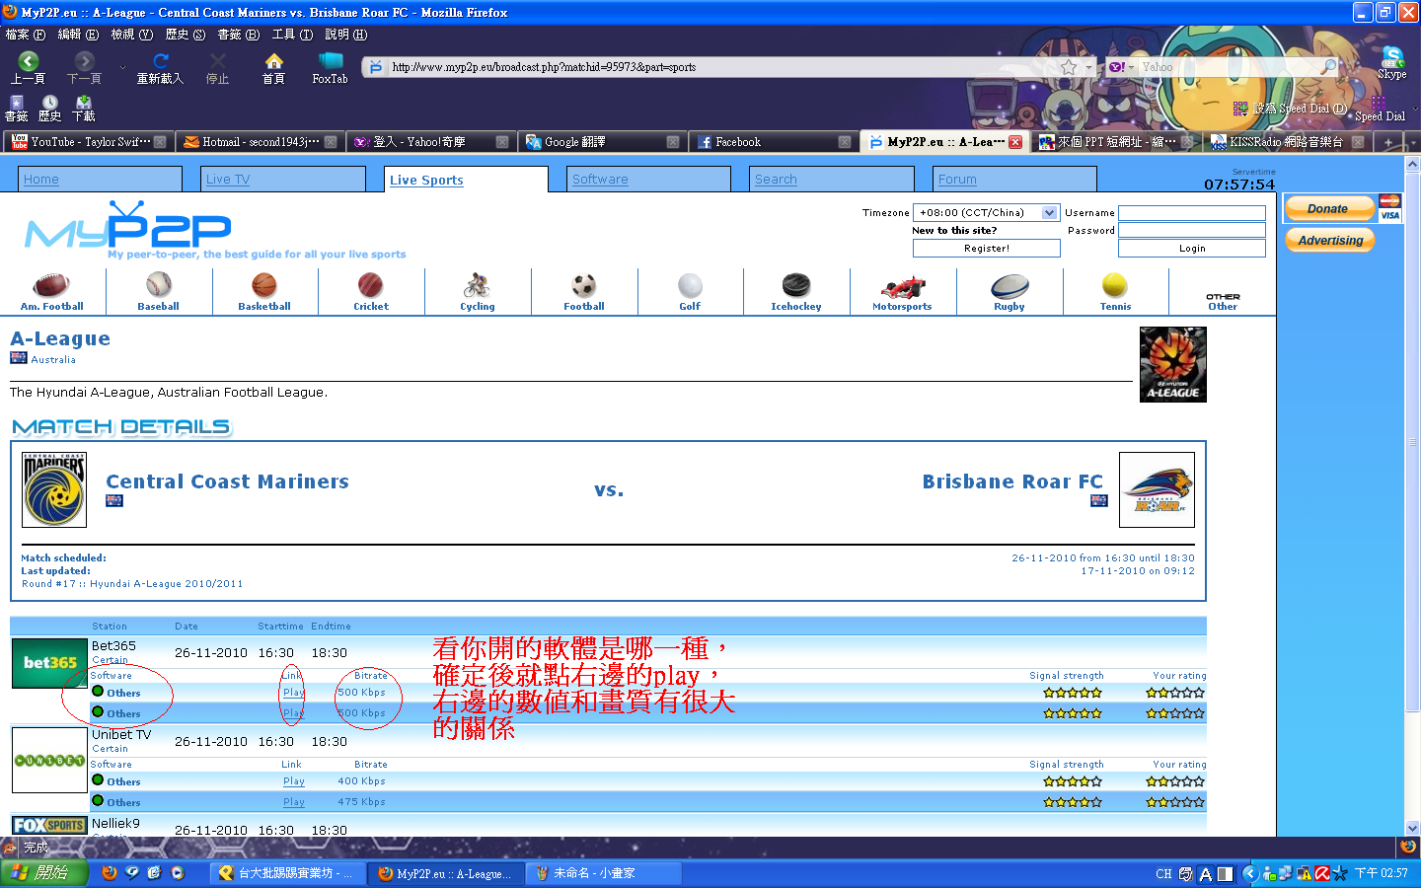Open the Other sports category

coord(1223,301)
